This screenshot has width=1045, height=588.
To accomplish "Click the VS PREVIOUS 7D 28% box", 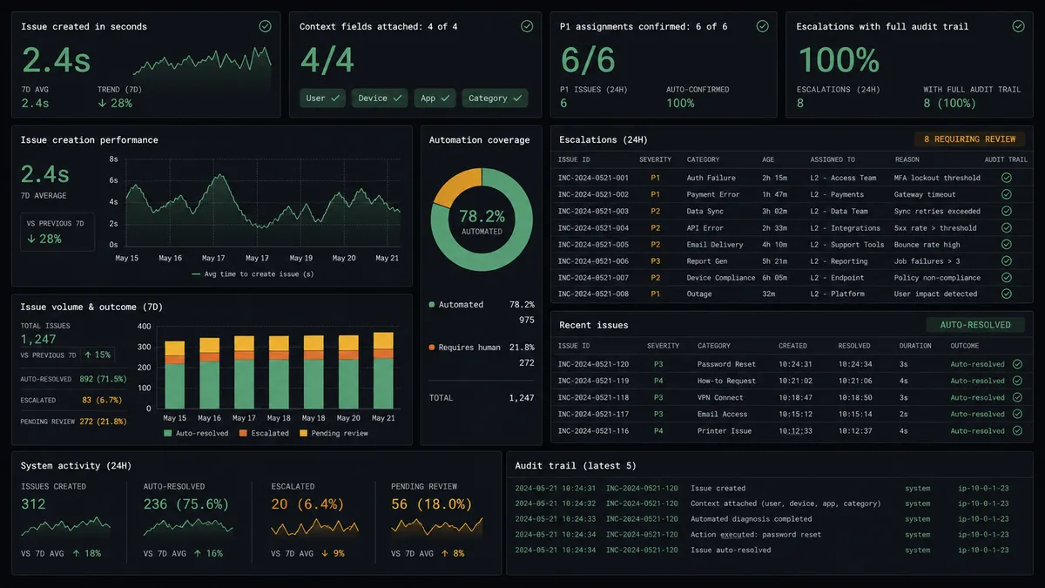I will pyautogui.click(x=57, y=232).
